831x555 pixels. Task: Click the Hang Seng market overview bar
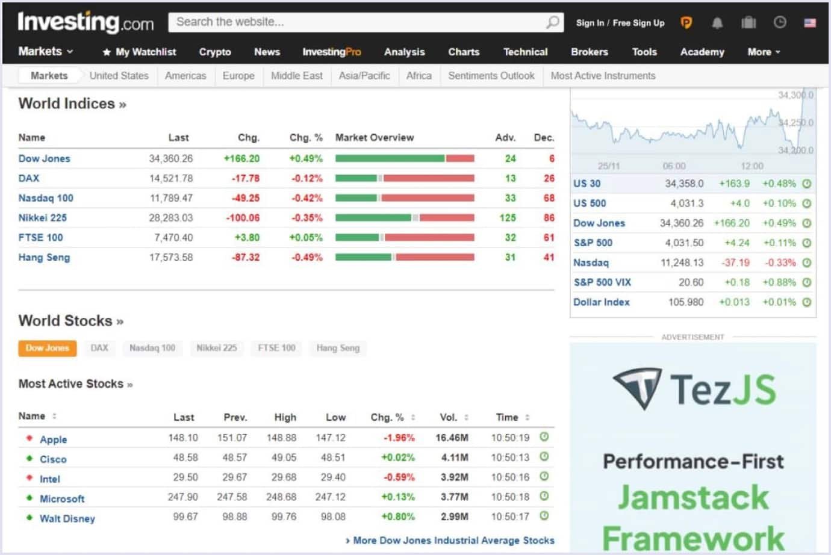click(x=405, y=257)
